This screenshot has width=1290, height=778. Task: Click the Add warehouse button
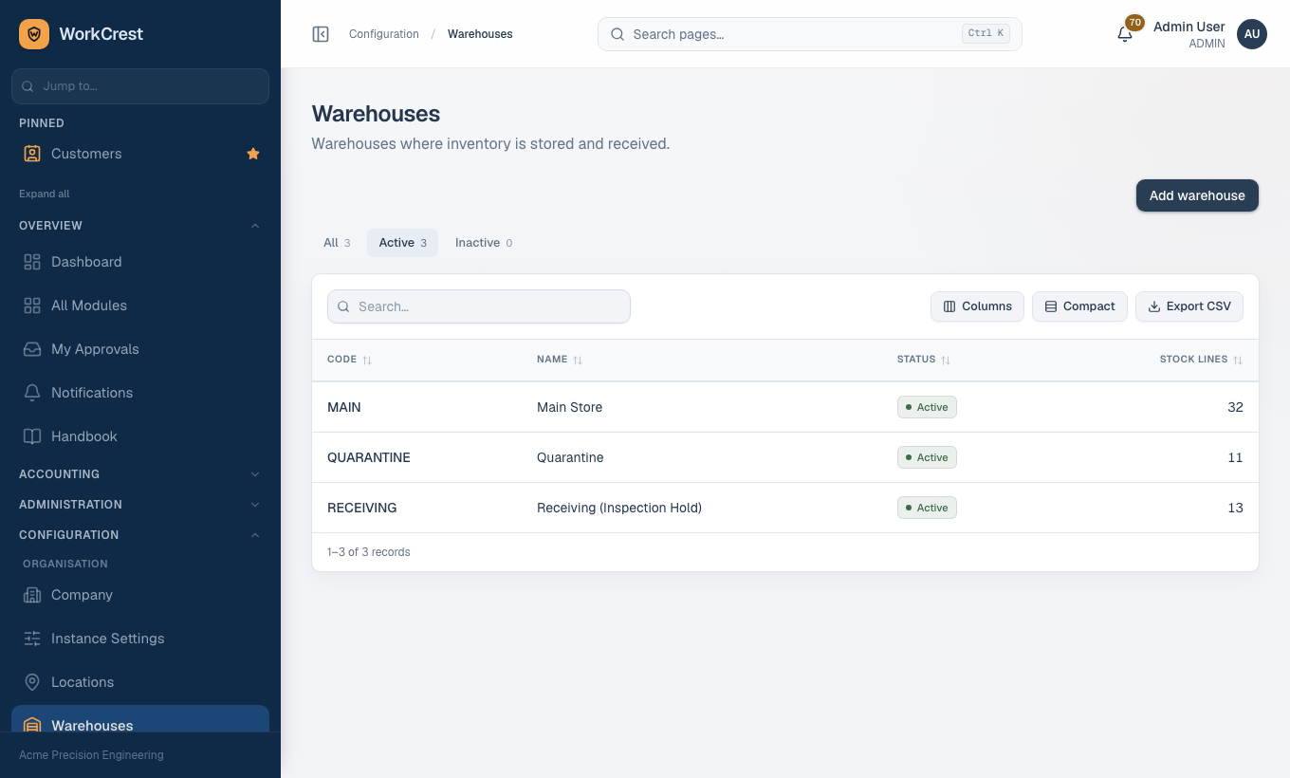tap(1197, 195)
